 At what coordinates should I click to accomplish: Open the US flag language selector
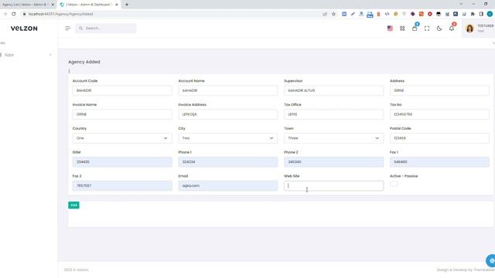pyautogui.click(x=390, y=29)
